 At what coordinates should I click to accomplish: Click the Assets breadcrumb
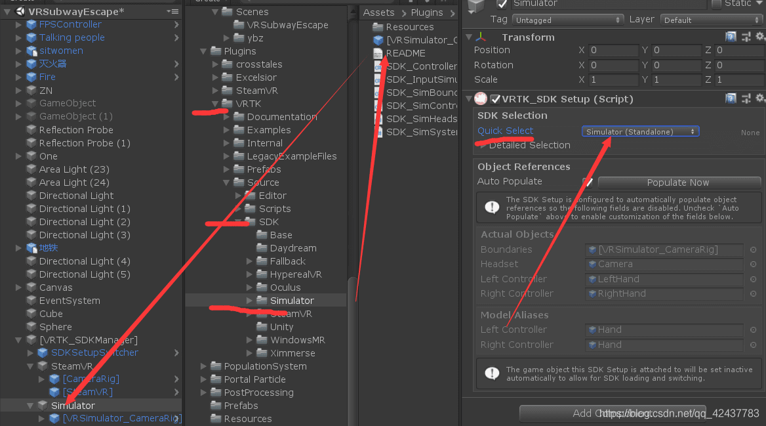pyautogui.click(x=378, y=12)
